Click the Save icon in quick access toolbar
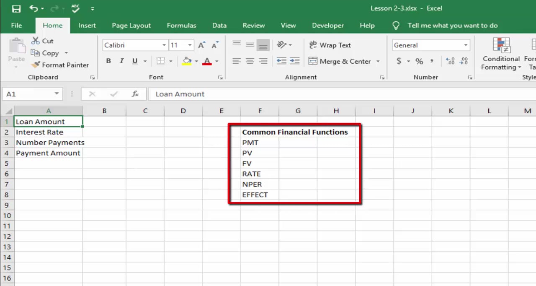Screen dimensions: 536x286 click(16, 8)
